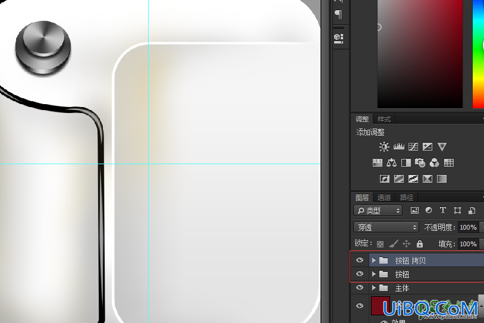Add a Vibrance adjustment (triangle icon)
Viewport: 484px width, 323px height.
(x=442, y=146)
